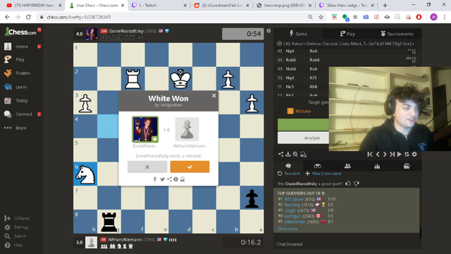
Task: Open sidebar Settings
Action: (x=17, y=227)
